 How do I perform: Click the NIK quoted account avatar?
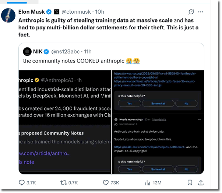click(27, 51)
